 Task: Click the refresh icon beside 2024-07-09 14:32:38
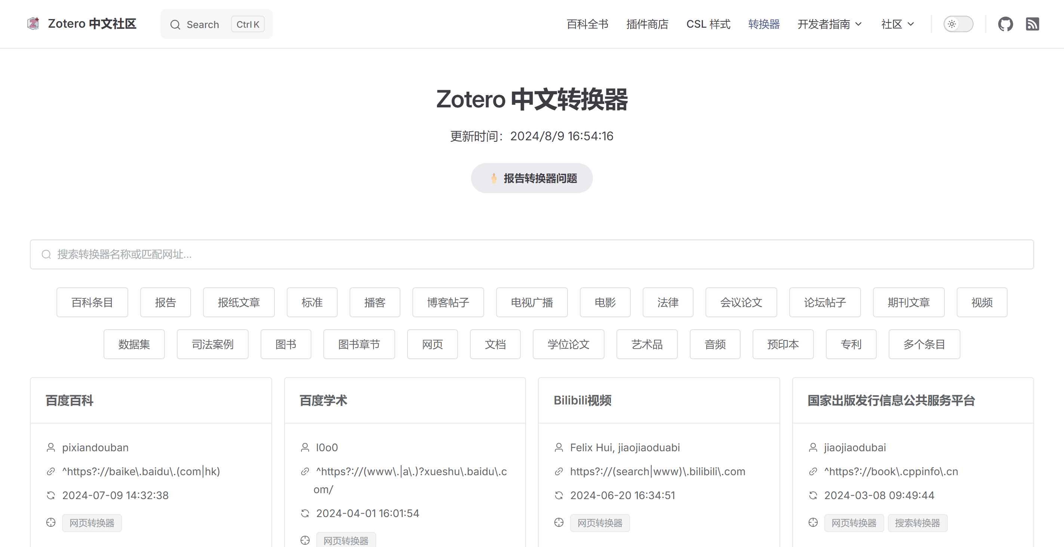coord(51,495)
